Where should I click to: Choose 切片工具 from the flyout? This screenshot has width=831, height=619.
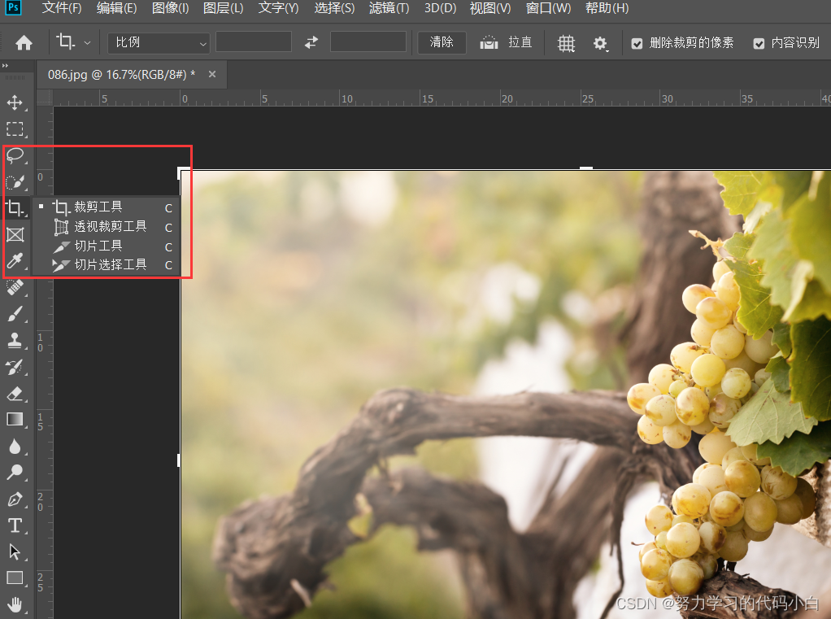[x=106, y=246]
